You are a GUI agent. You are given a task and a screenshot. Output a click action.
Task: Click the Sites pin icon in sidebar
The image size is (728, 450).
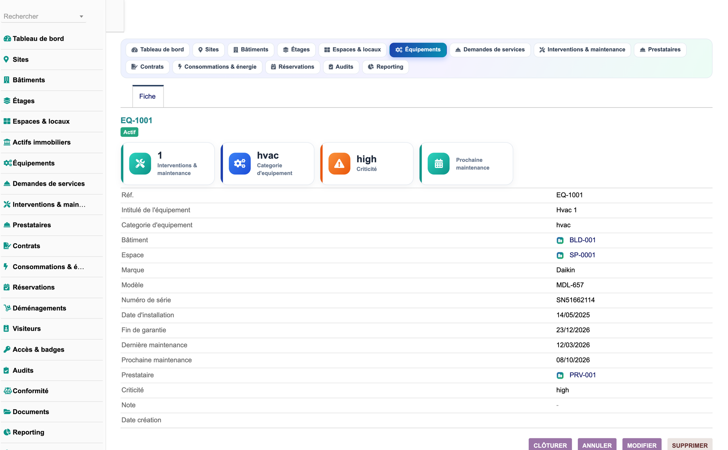(6, 59)
